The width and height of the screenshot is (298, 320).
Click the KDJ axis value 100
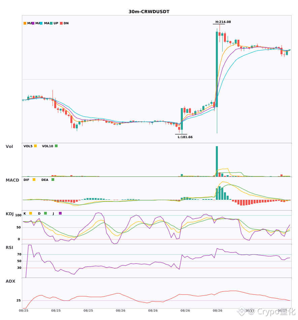coord(18,215)
